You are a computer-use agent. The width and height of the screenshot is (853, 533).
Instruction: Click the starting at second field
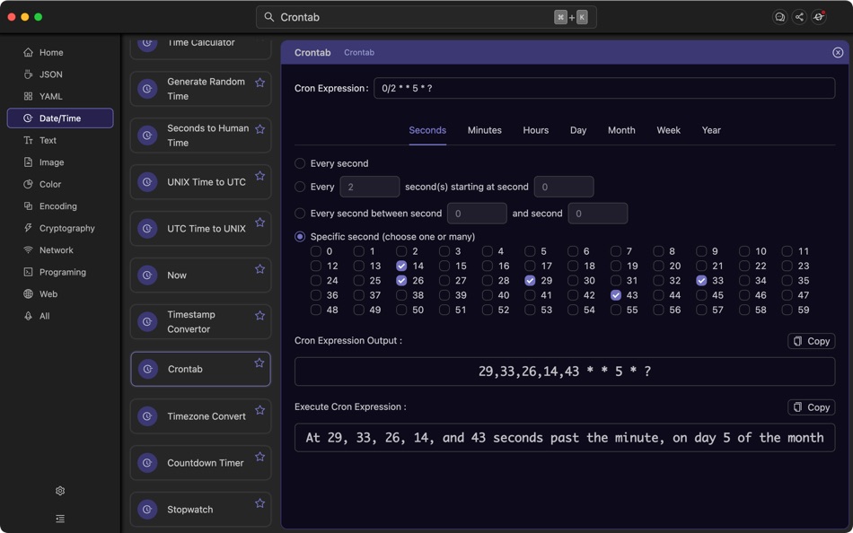pos(564,187)
